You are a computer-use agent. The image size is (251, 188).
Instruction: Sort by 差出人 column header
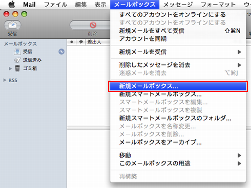[94, 42]
